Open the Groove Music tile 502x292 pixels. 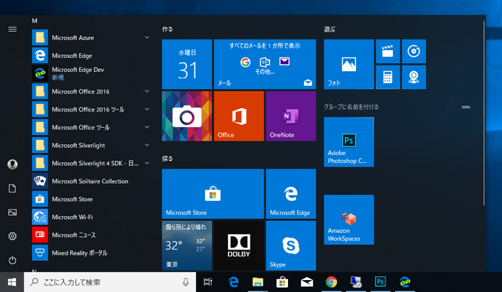point(413,51)
